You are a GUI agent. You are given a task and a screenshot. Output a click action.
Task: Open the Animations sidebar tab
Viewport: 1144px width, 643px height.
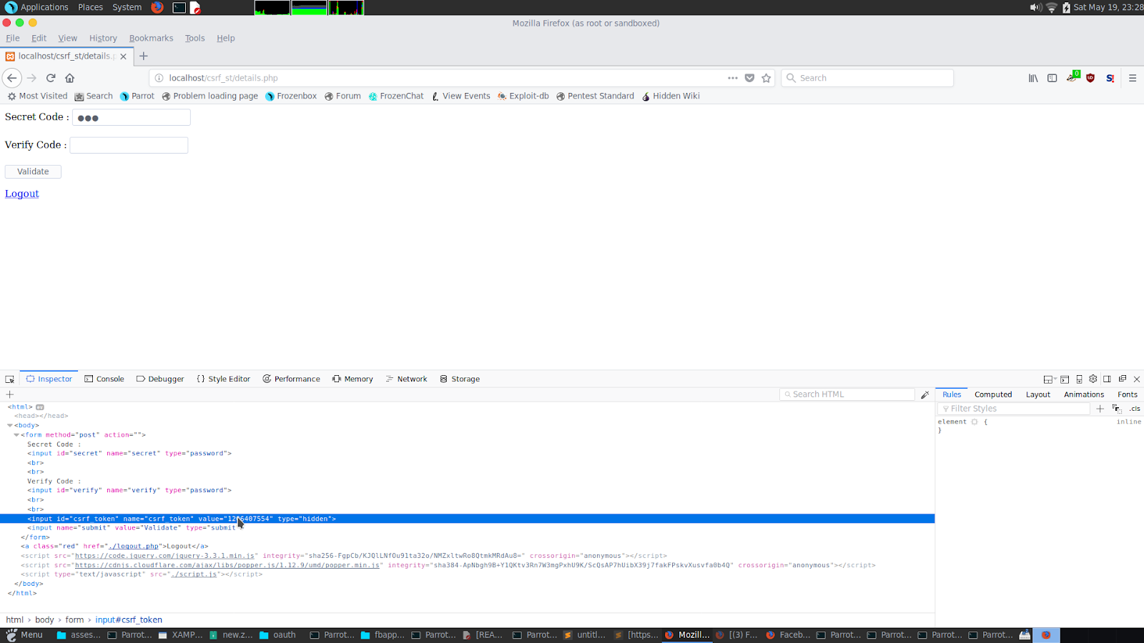tap(1084, 394)
